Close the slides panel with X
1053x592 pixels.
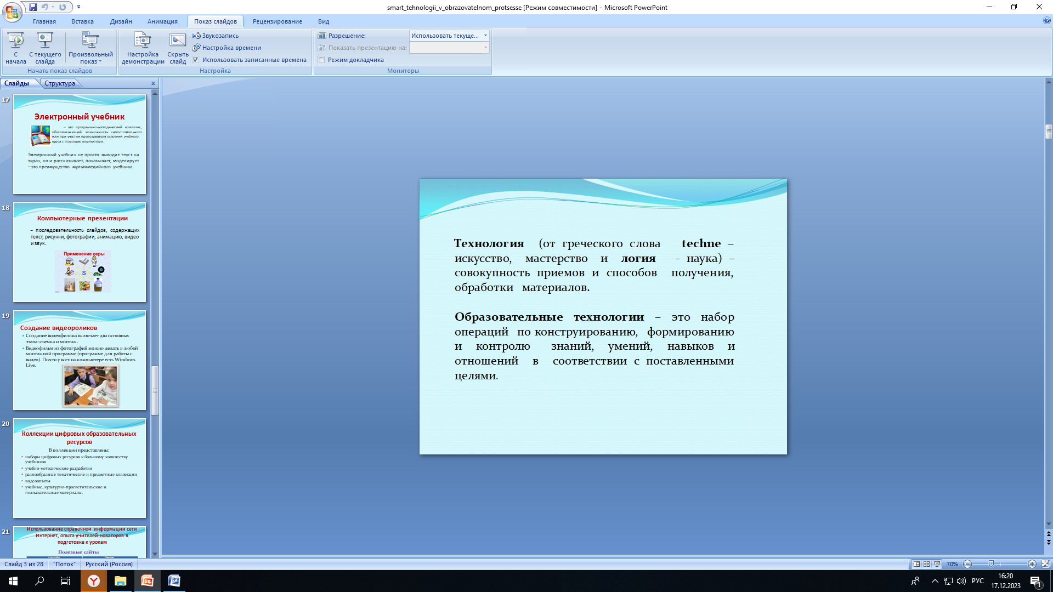[x=154, y=83]
